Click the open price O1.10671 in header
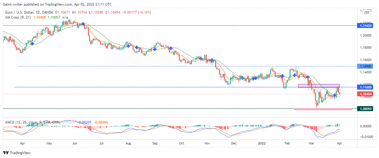The image size is (379, 158). tap(62, 12)
